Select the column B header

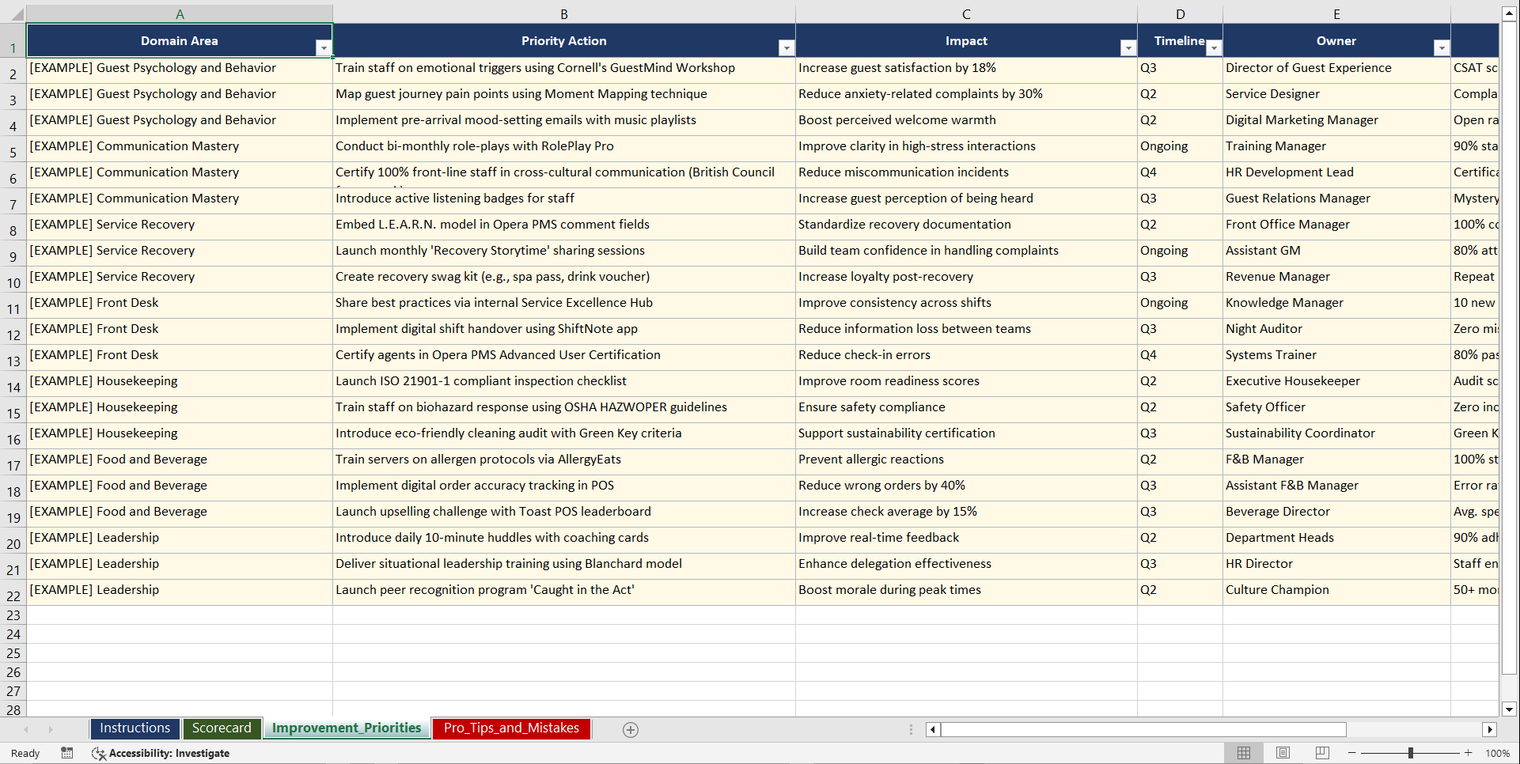[564, 13]
